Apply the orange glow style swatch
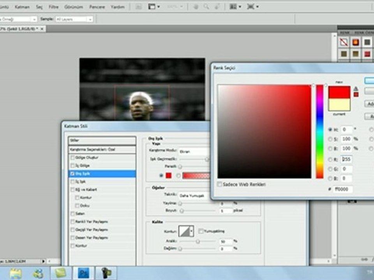 pyautogui.click(x=355, y=42)
